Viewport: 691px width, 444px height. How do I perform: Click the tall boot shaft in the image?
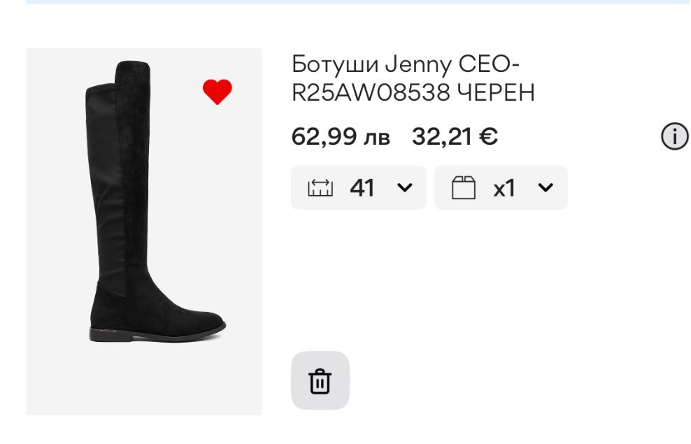pyautogui.click(x=117, y=175)
